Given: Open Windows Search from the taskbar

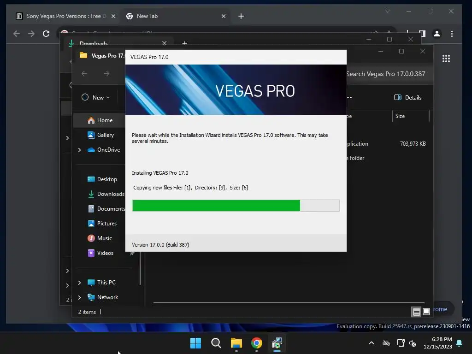Looking at the screenshot, I should click(216, 343).
